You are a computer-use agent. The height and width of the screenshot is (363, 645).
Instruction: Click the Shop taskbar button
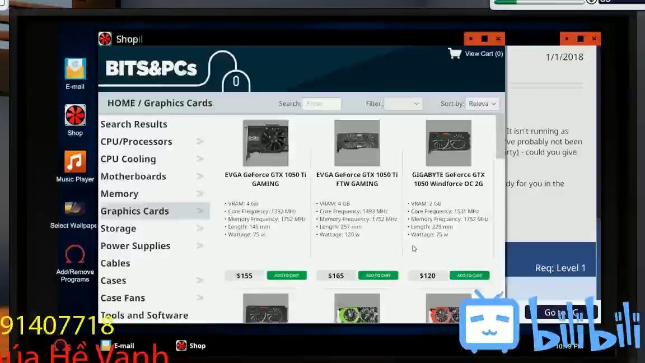click(191, 346)
